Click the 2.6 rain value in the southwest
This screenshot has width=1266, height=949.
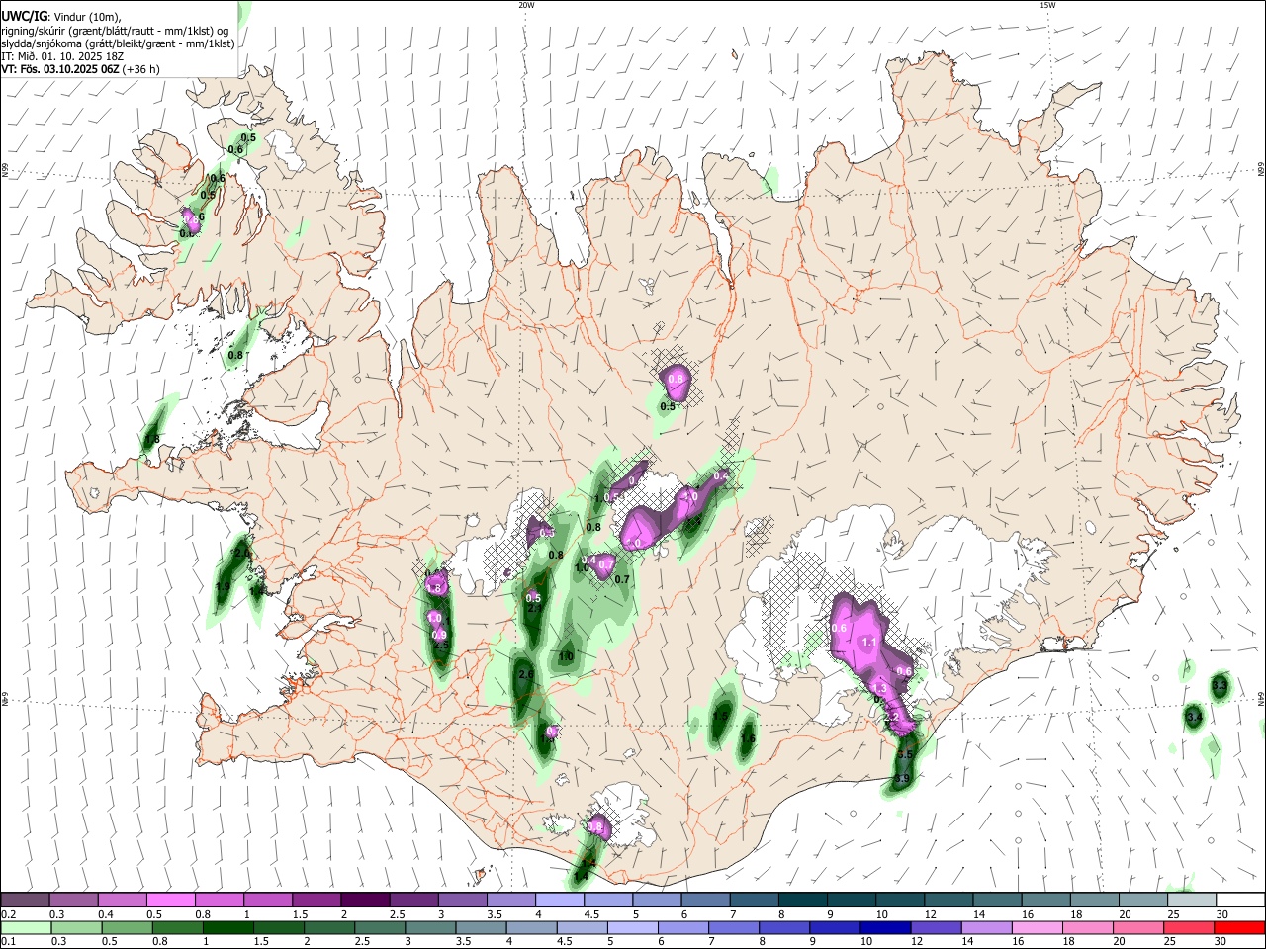[526, 675]
